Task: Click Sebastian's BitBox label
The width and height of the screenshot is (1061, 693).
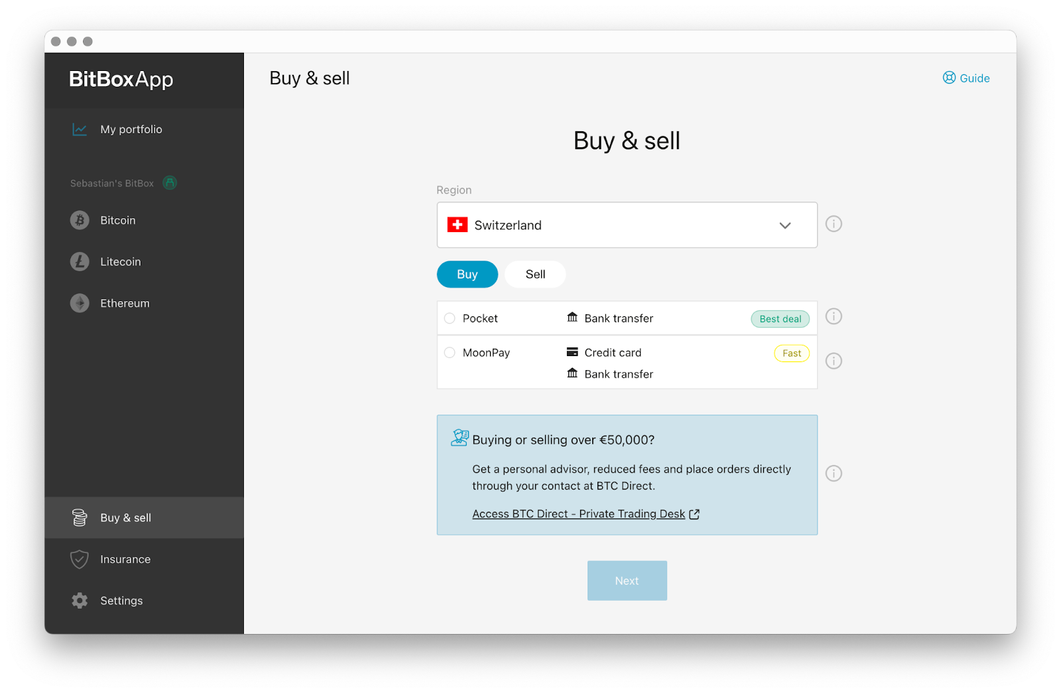Action: 112,183
